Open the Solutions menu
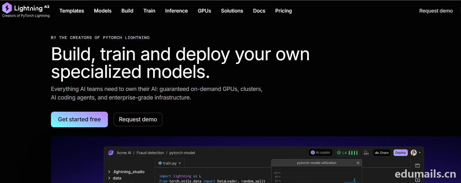The image size is (461, 183). pos(232,11)
